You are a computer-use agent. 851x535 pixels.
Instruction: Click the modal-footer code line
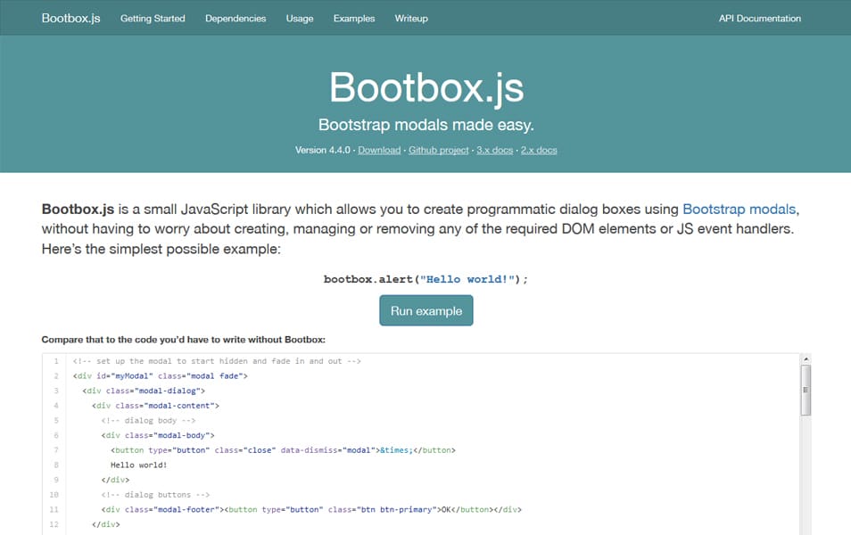coord(311,509)
